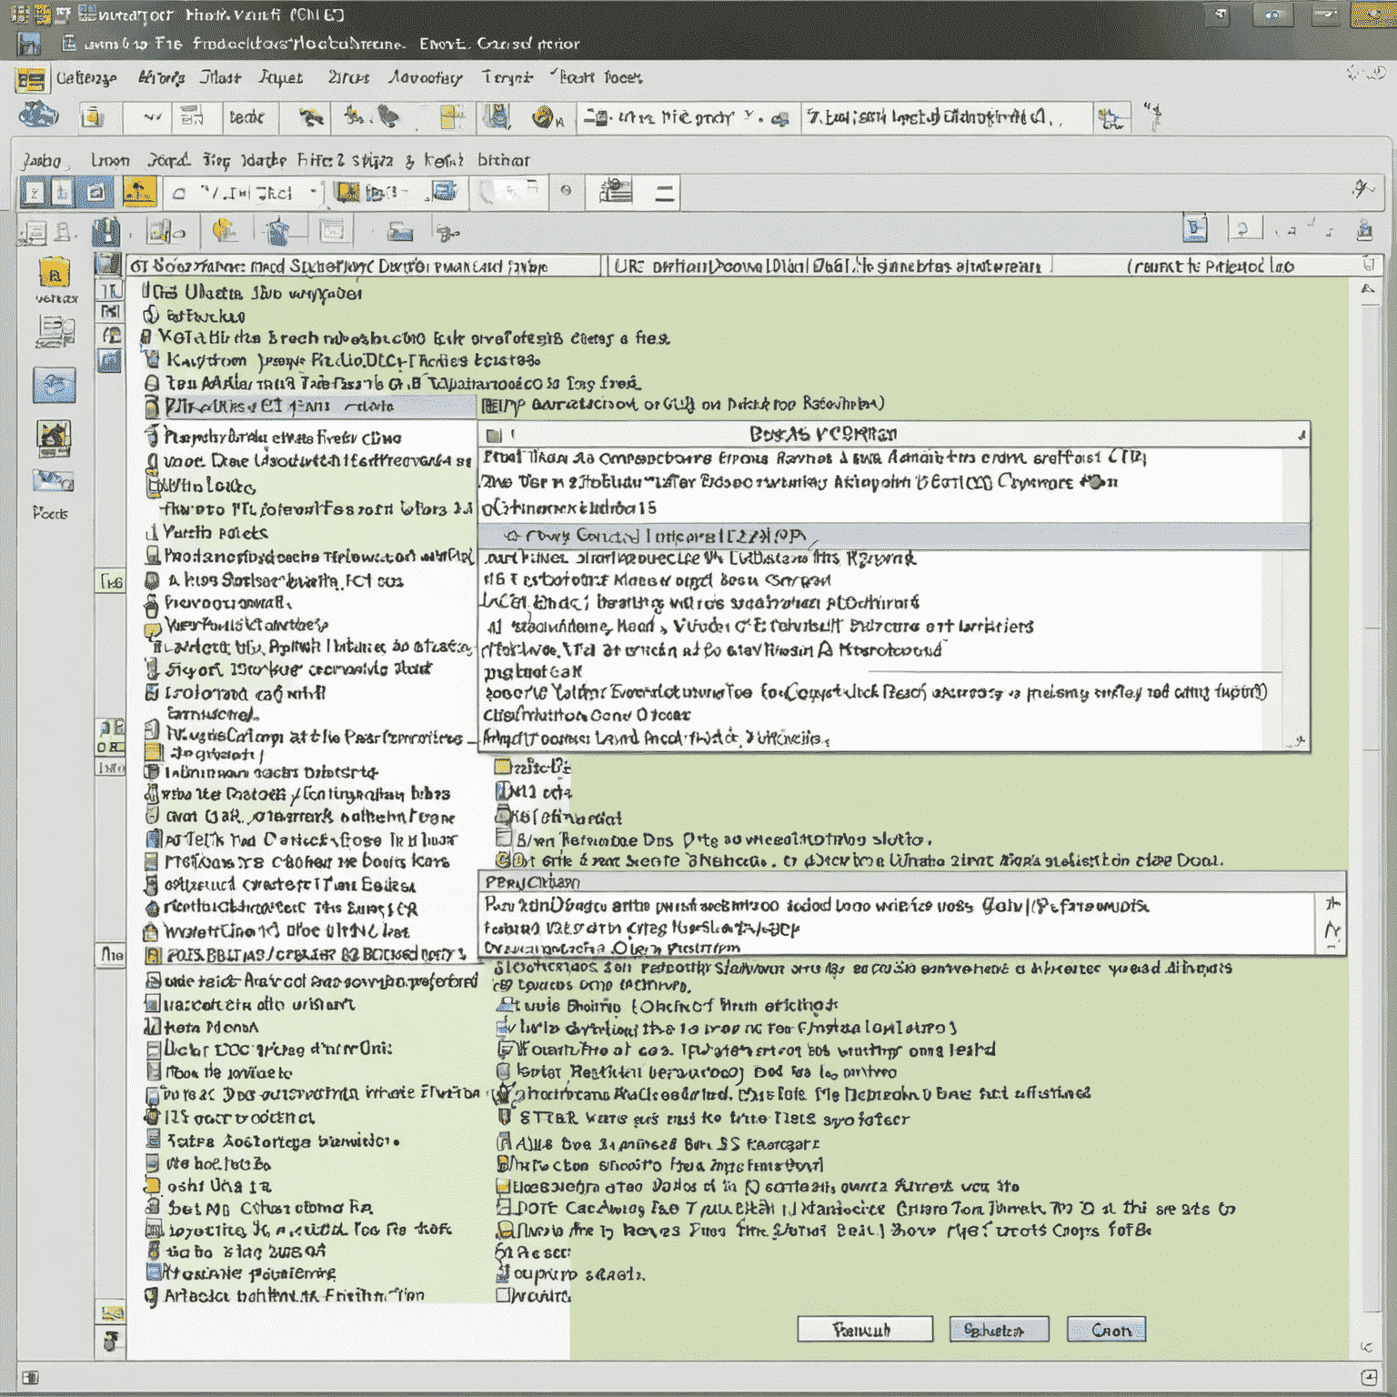Screen dimensions: 1397x1397
Task: Click the blue document icon in right toolbar group
Action: [x=1195, y=228]
